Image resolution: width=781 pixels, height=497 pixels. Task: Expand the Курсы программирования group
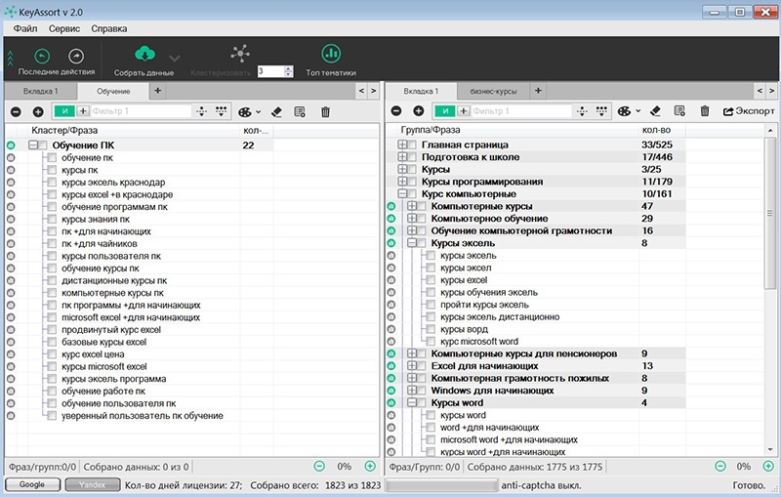point(402,182)
